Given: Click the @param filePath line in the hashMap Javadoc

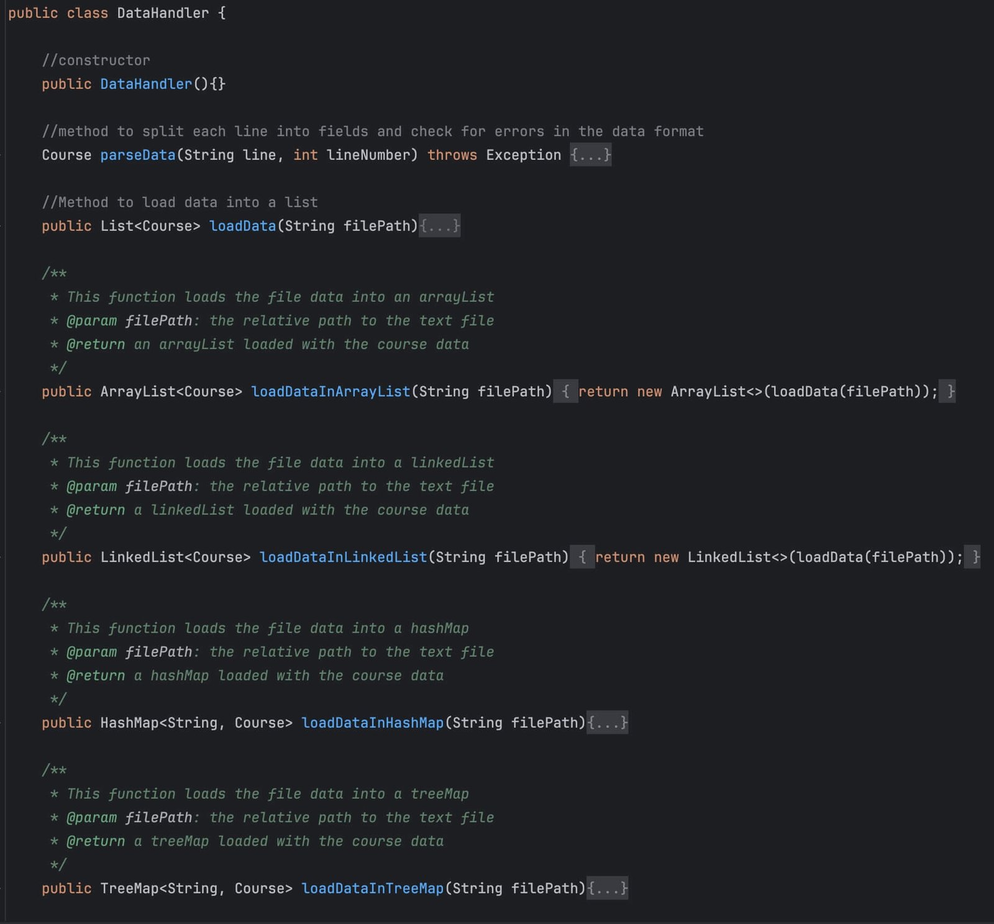Looking at the screenshot, I should tap(272, 652).
